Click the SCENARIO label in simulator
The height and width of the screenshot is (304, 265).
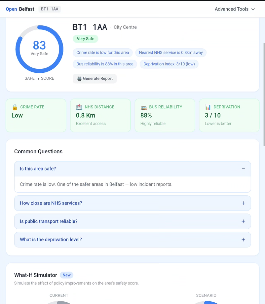pos(206,295)
